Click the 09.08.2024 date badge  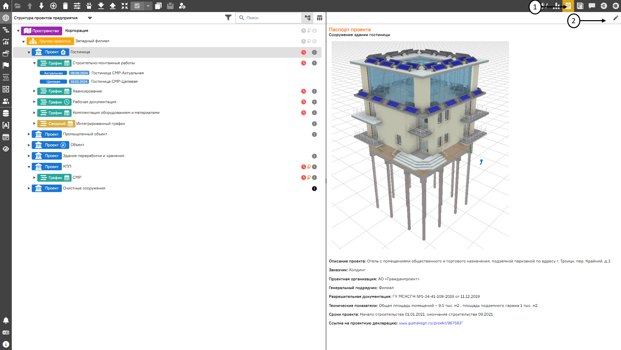tap(79, 73)
